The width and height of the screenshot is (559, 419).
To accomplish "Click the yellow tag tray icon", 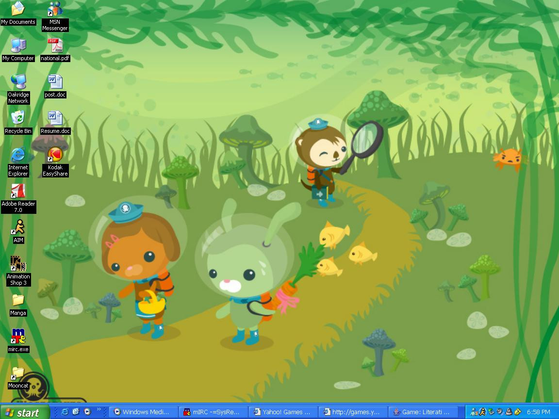I will (x=518, y=412).
